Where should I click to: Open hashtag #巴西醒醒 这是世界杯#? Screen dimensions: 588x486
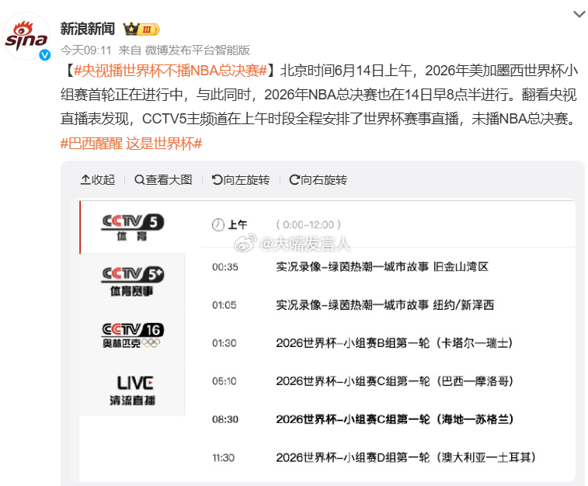click(131, 143)
